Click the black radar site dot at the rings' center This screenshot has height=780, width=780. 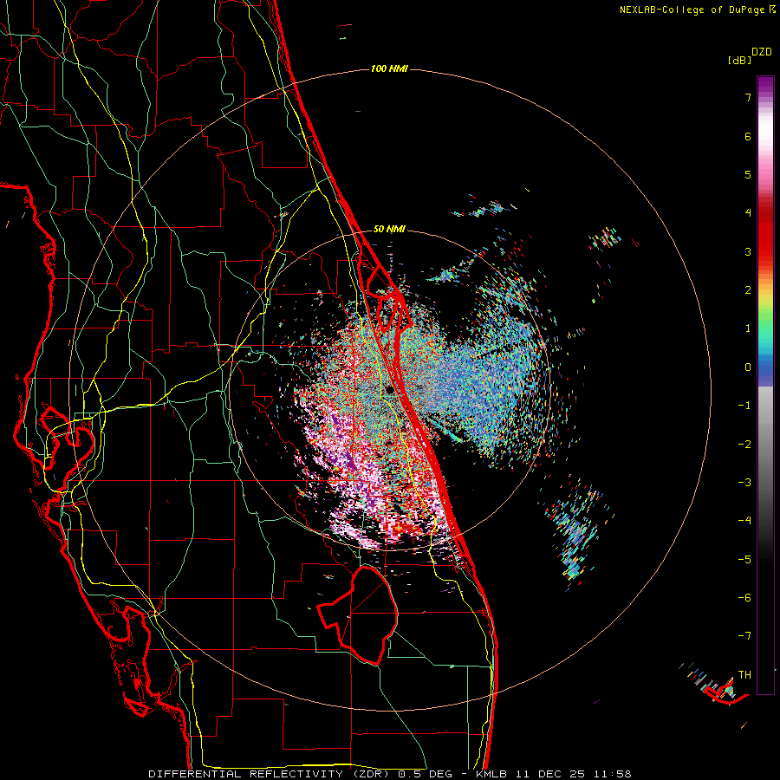tap(389, 389)
